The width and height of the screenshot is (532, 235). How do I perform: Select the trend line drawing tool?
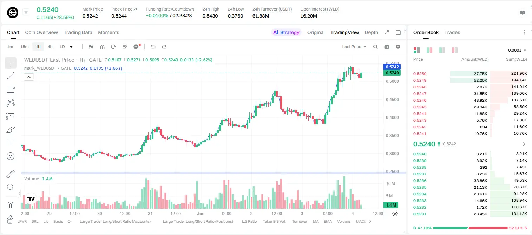click(11, 76)
